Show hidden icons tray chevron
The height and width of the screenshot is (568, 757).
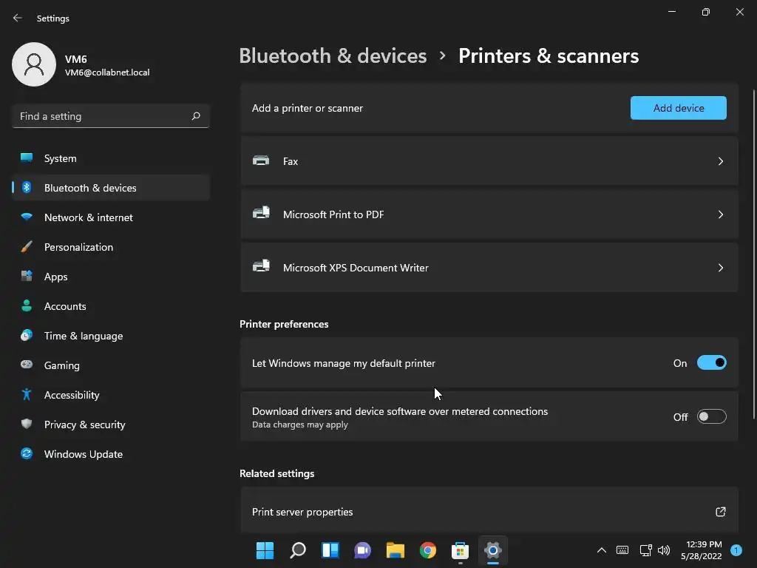602,550
